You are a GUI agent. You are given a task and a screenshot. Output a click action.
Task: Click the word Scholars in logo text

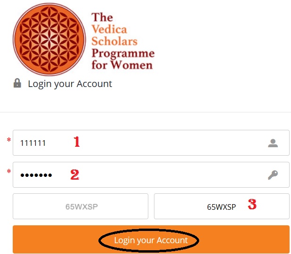[114, 41]
